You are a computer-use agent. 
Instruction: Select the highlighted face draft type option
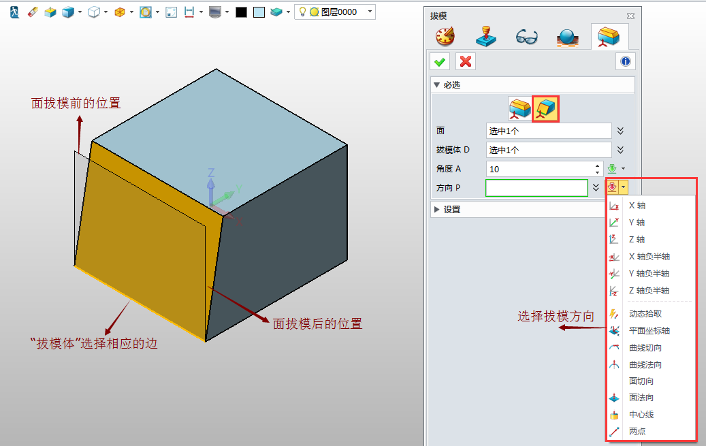[x=546, y=108]
